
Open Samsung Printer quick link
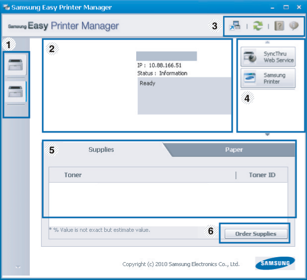tap(268, 78)
